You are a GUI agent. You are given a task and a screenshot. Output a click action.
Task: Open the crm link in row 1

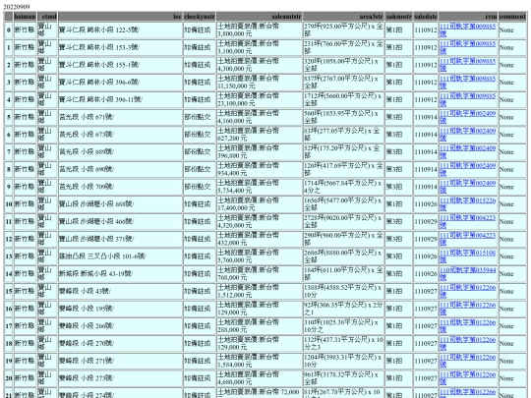(x=467, y=47)
